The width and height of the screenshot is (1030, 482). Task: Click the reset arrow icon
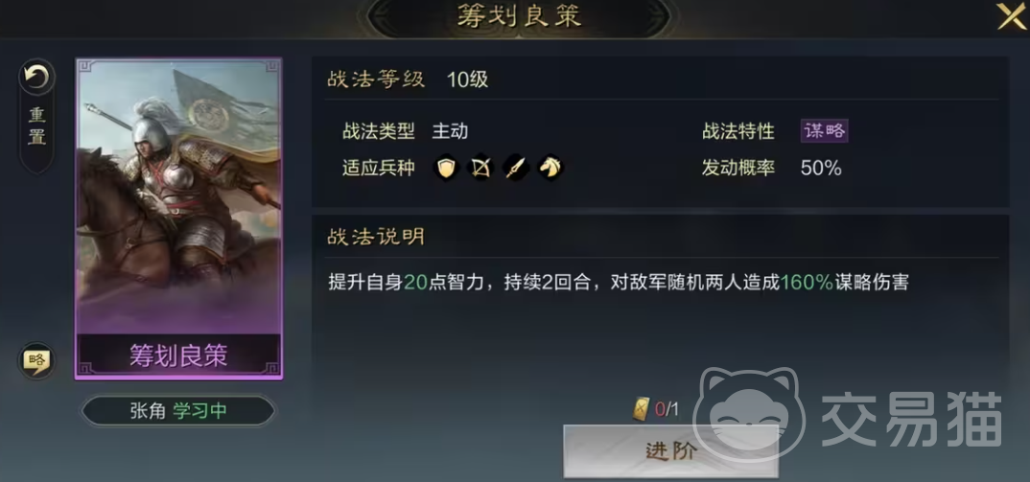(36, 78)
